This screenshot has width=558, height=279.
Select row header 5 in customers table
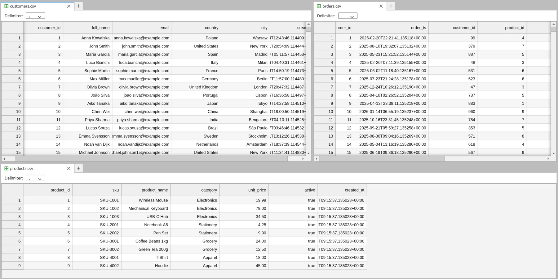click(12, 71)
